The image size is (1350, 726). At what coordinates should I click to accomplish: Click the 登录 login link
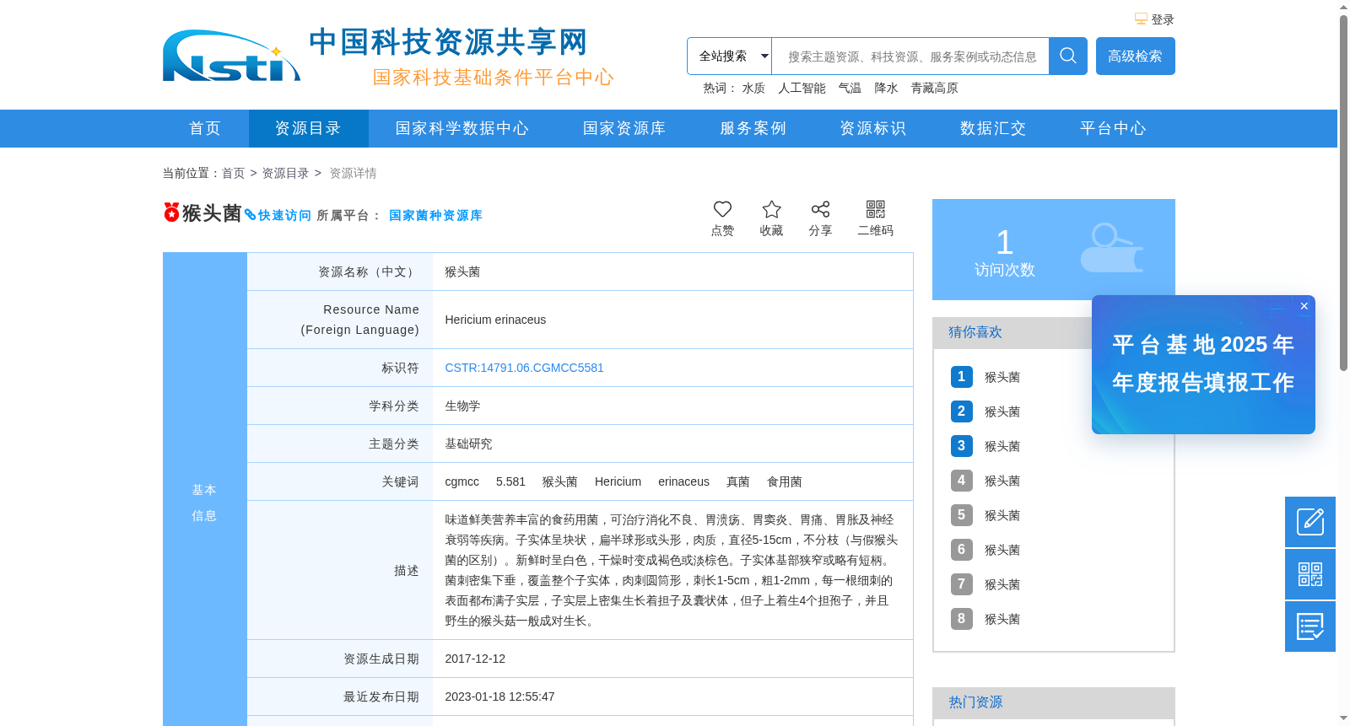click(1163, 19)
